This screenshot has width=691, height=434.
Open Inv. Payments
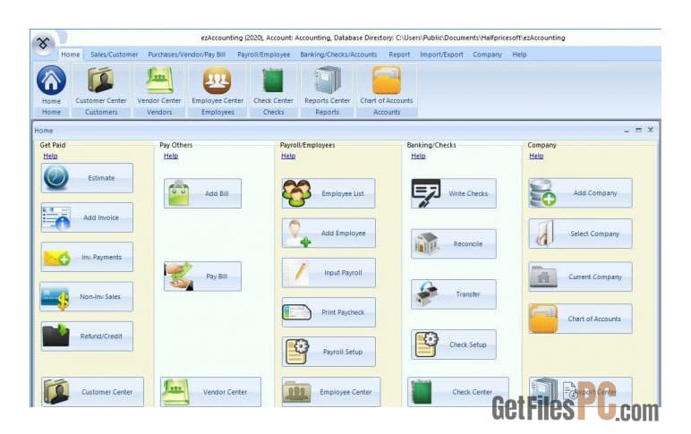point(87,257)
